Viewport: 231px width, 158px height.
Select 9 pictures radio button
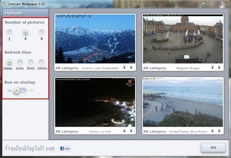(x=42, y=32)
